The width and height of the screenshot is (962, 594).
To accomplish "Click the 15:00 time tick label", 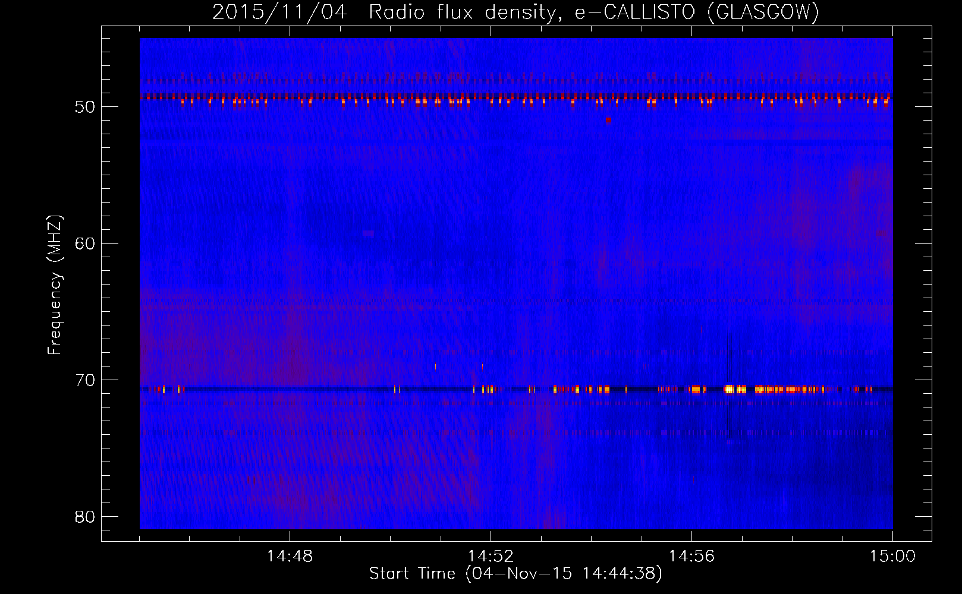I will [892, 557].
